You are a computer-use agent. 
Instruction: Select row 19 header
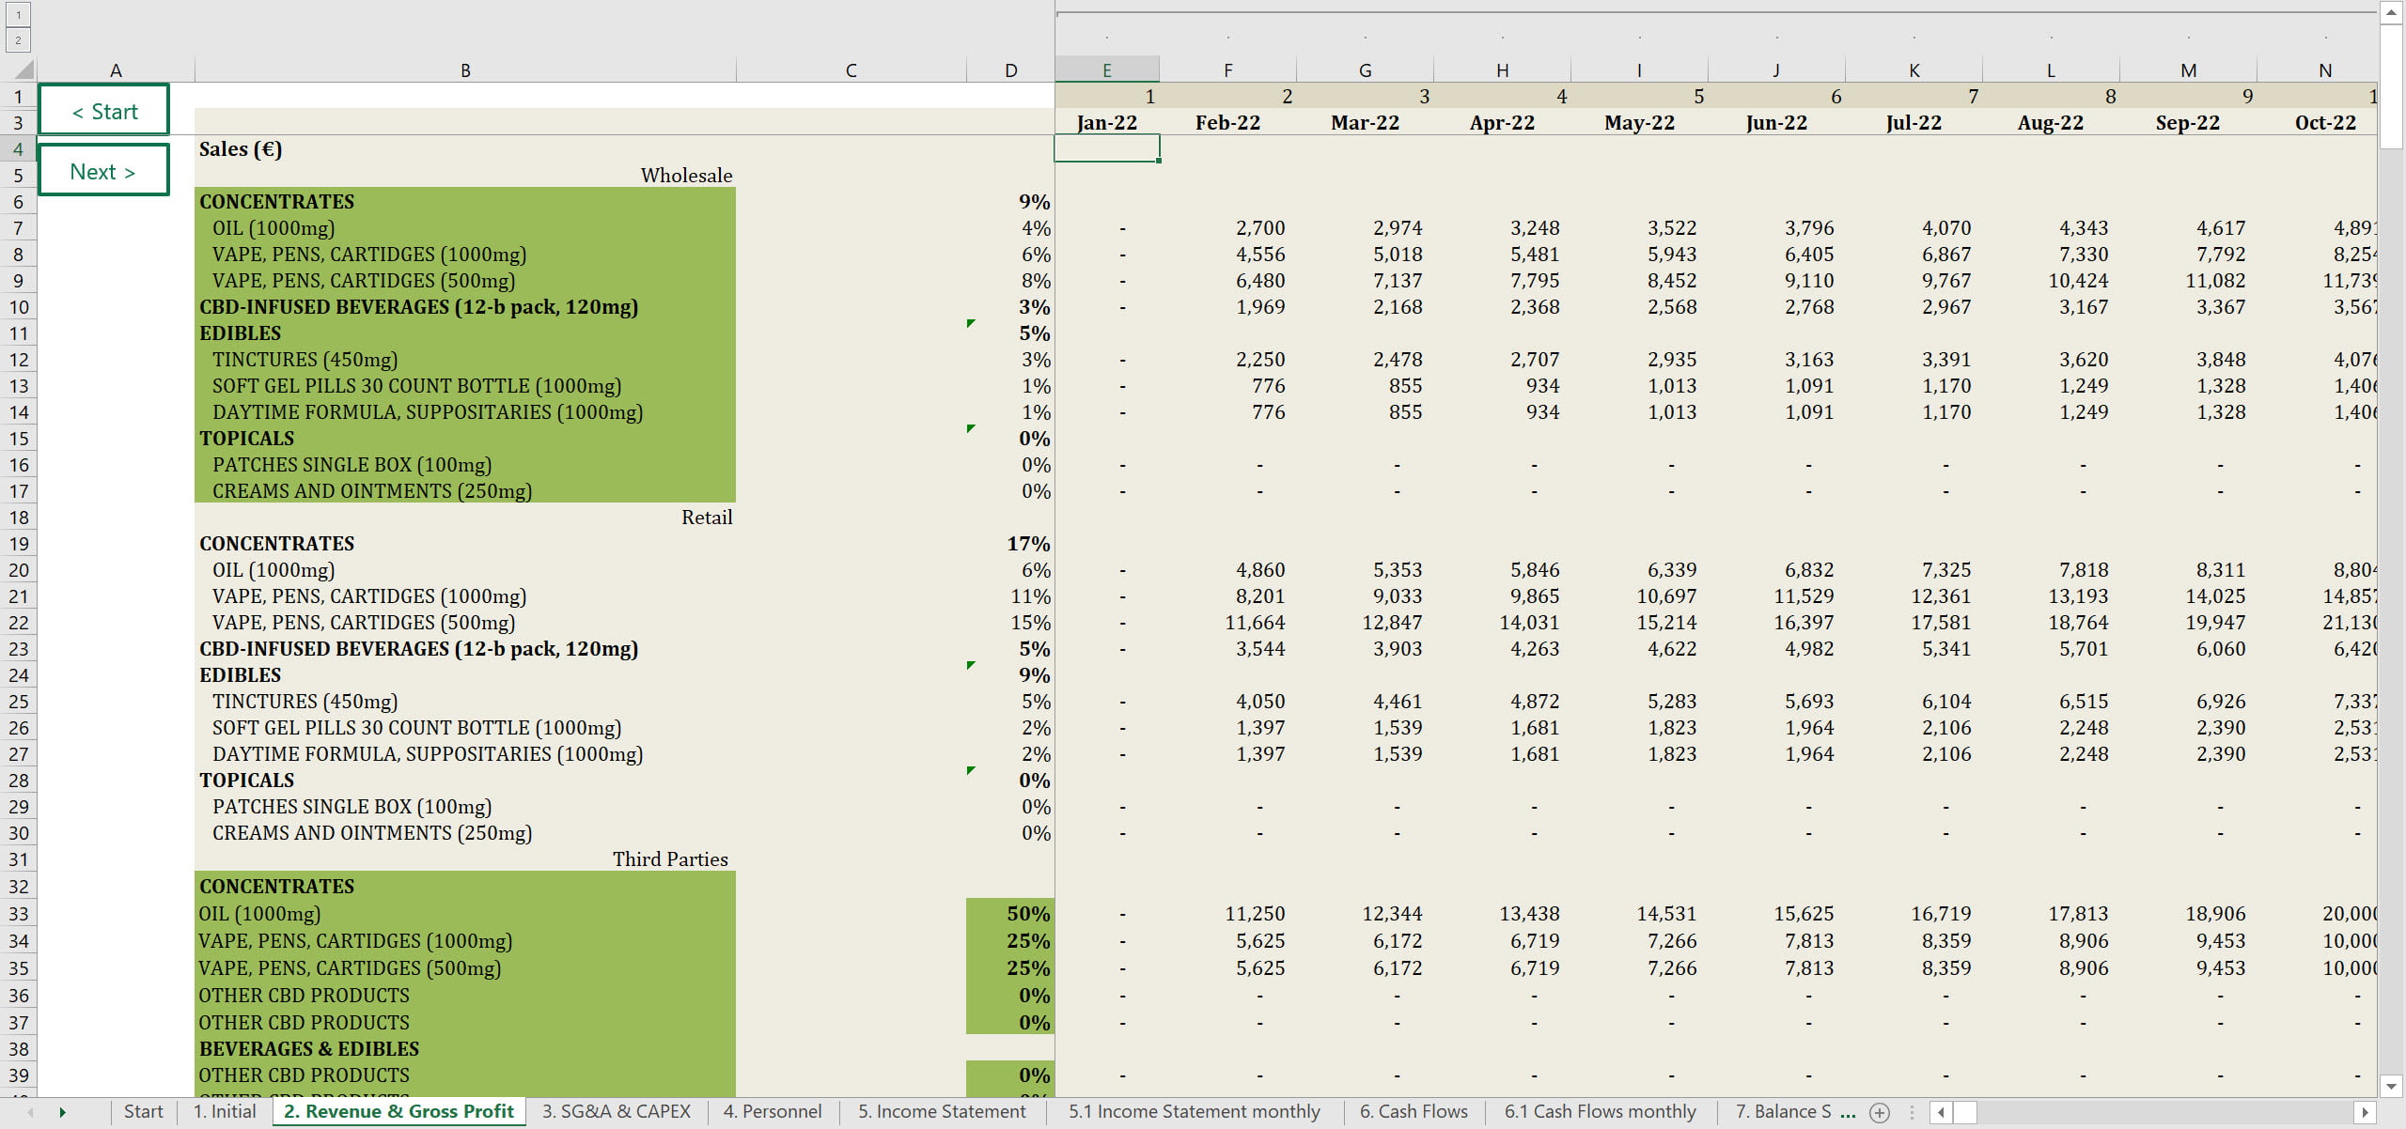click(x=19, y=544)
